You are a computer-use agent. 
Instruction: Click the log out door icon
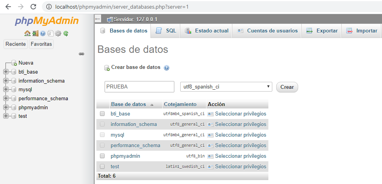pos(35,33)
